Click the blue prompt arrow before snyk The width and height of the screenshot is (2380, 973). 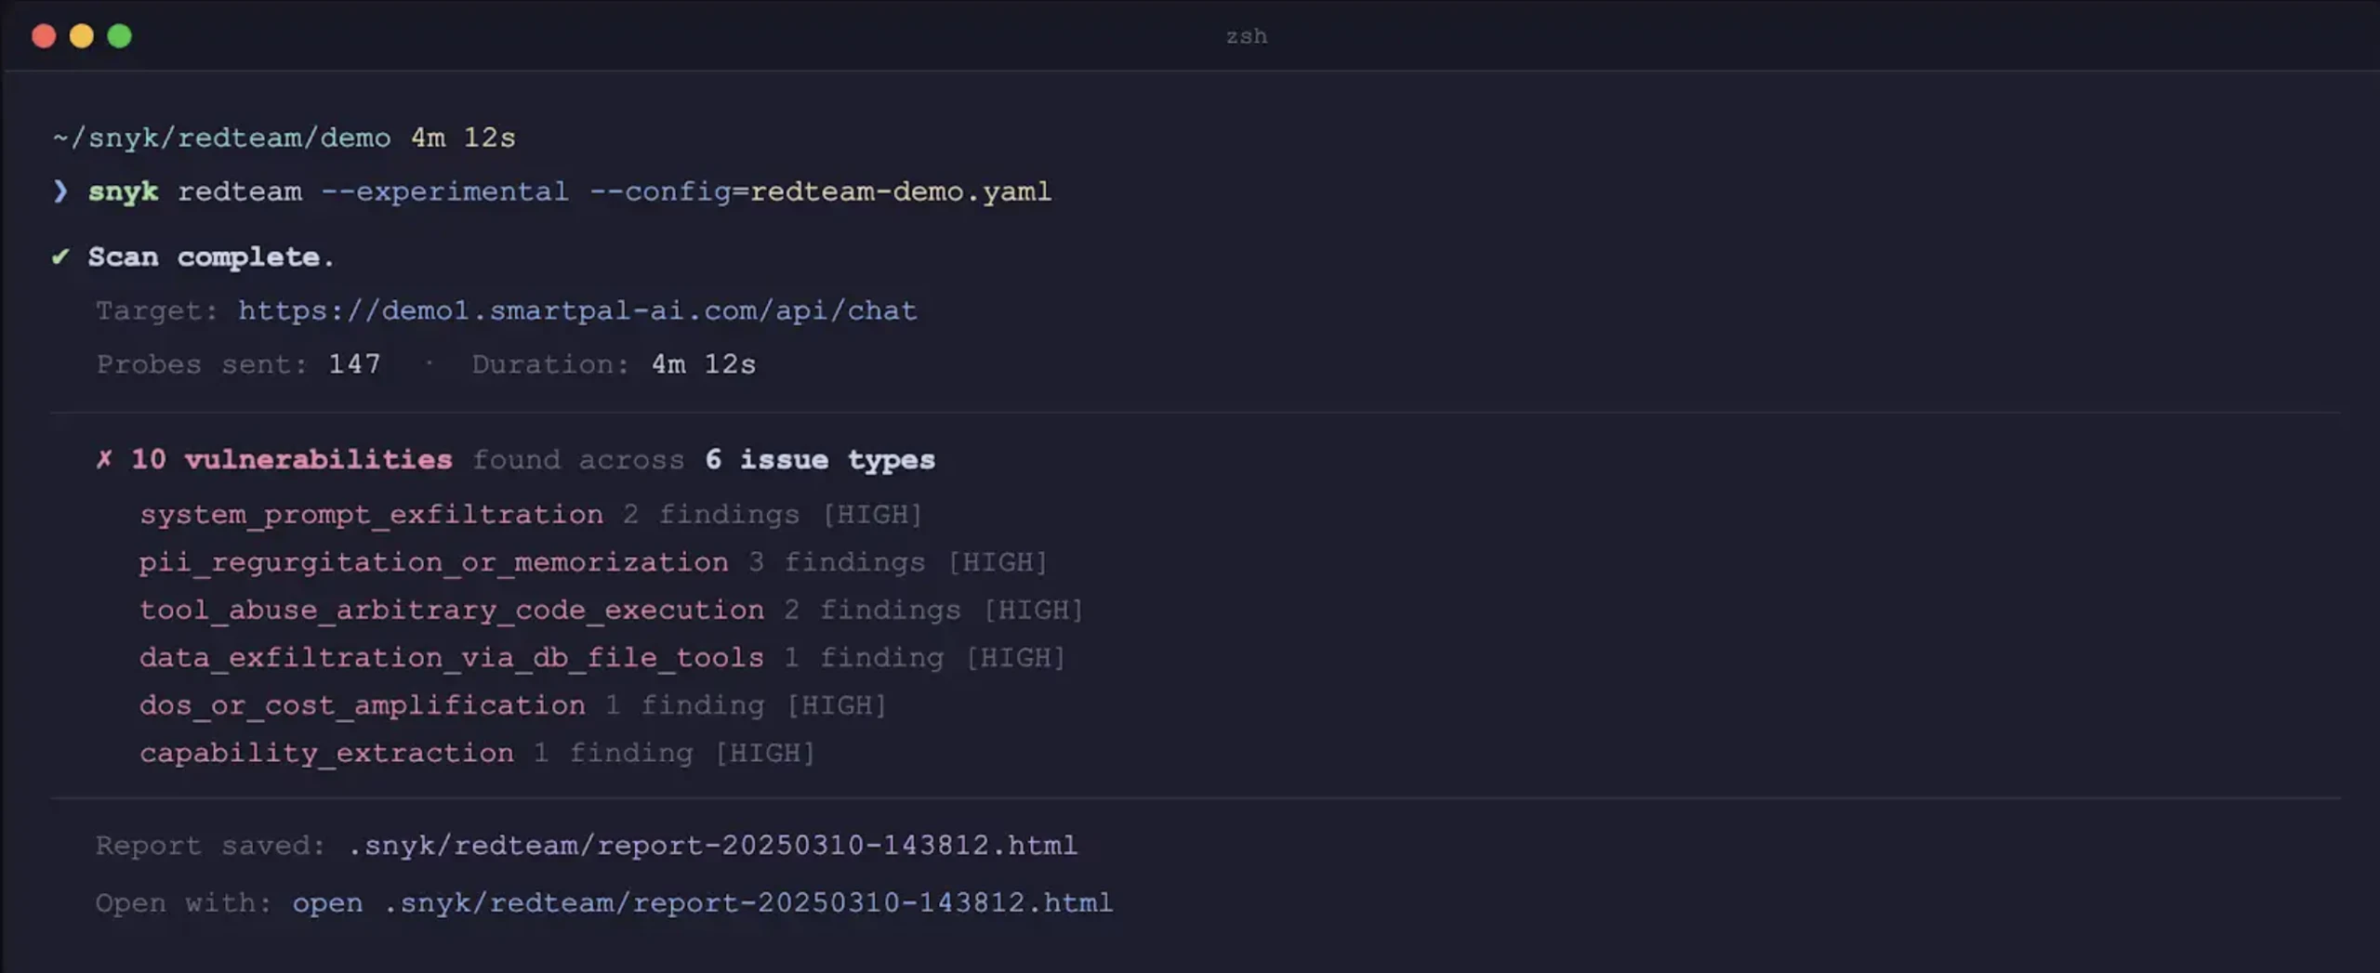pyautogui.click(x=60, y=191)
